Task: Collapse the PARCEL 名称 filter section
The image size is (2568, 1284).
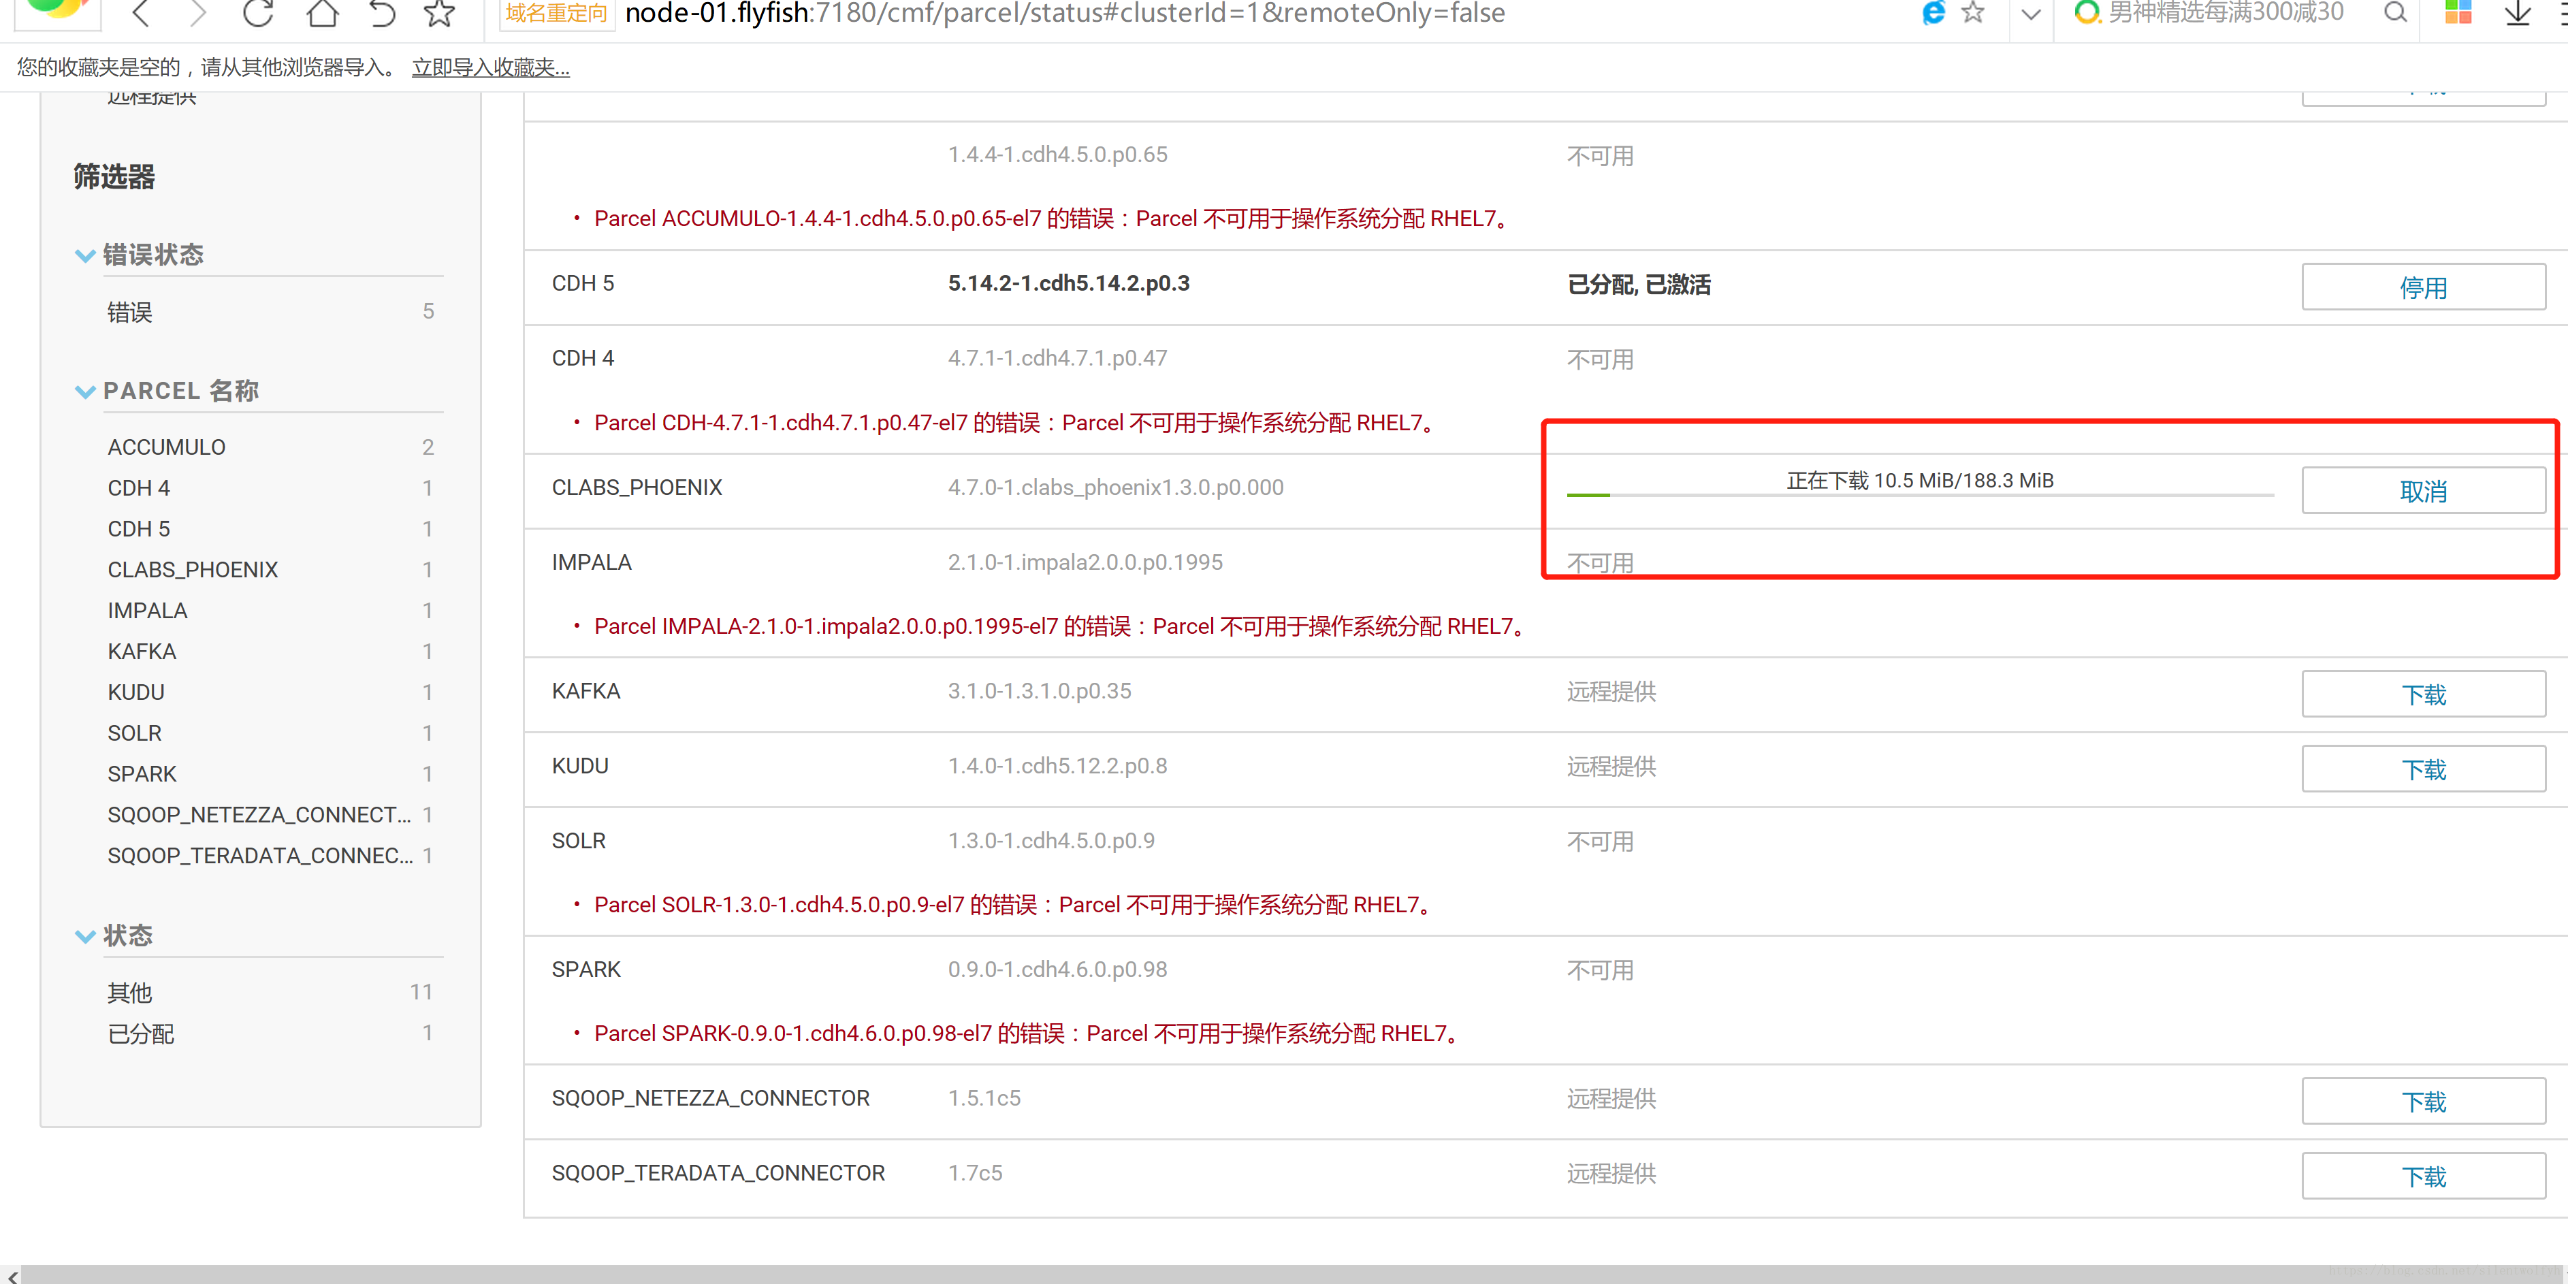Action: point(86,391)
